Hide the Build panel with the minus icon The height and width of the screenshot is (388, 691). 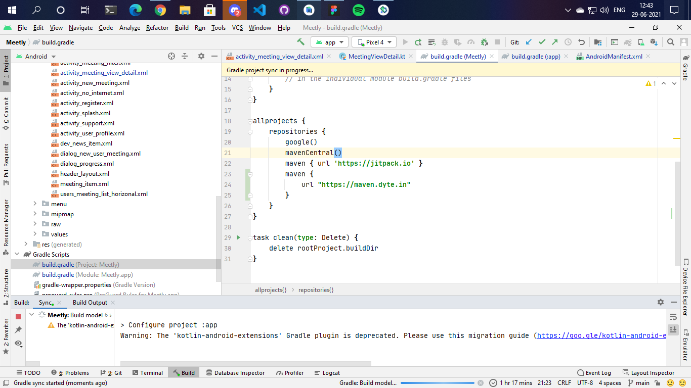[674, 302]
